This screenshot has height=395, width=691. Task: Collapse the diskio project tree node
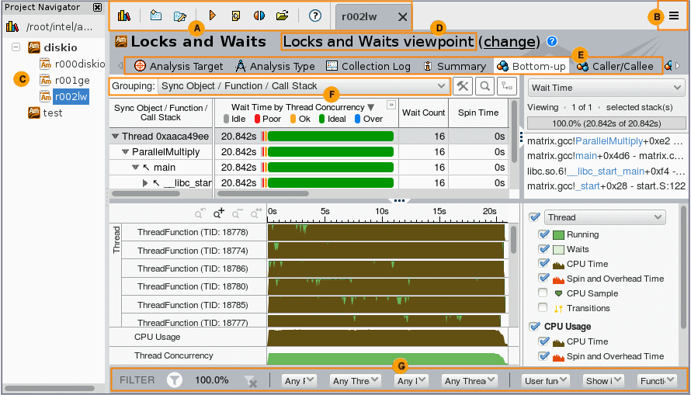coord(16,47)
